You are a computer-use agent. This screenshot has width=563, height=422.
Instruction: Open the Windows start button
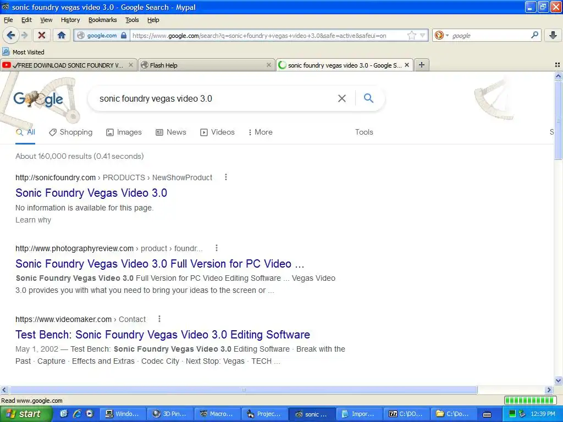(26, 414)
